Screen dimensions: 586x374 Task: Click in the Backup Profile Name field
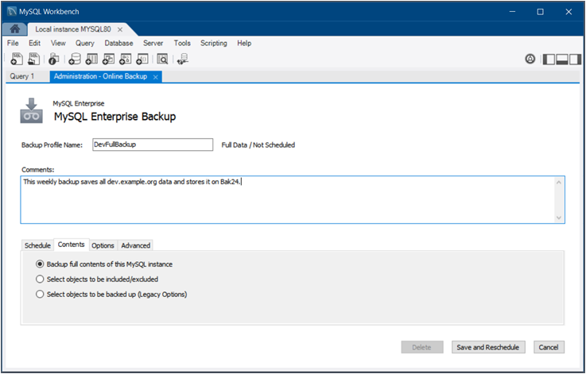click(151, 145)
